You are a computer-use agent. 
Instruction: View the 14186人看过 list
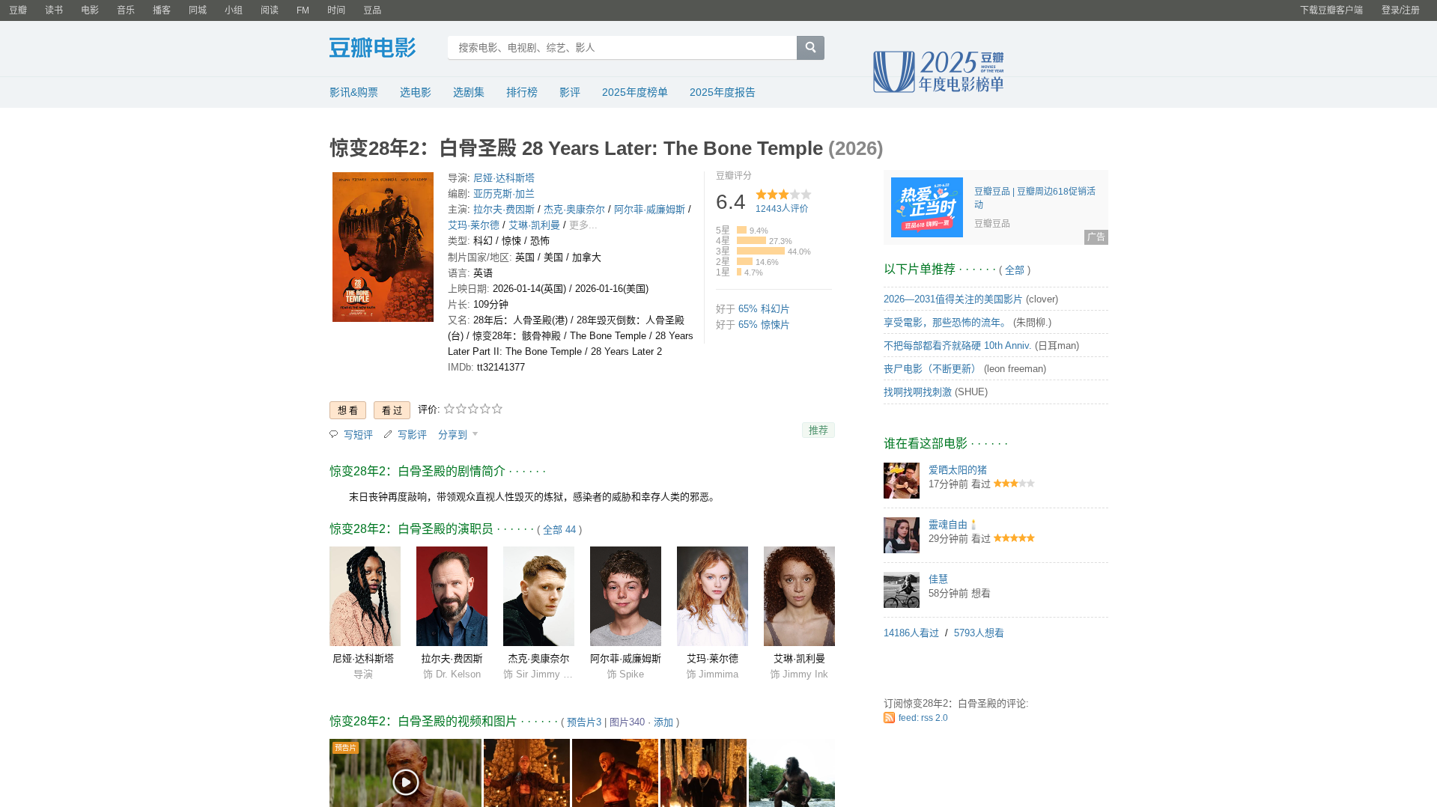(911, 633)
